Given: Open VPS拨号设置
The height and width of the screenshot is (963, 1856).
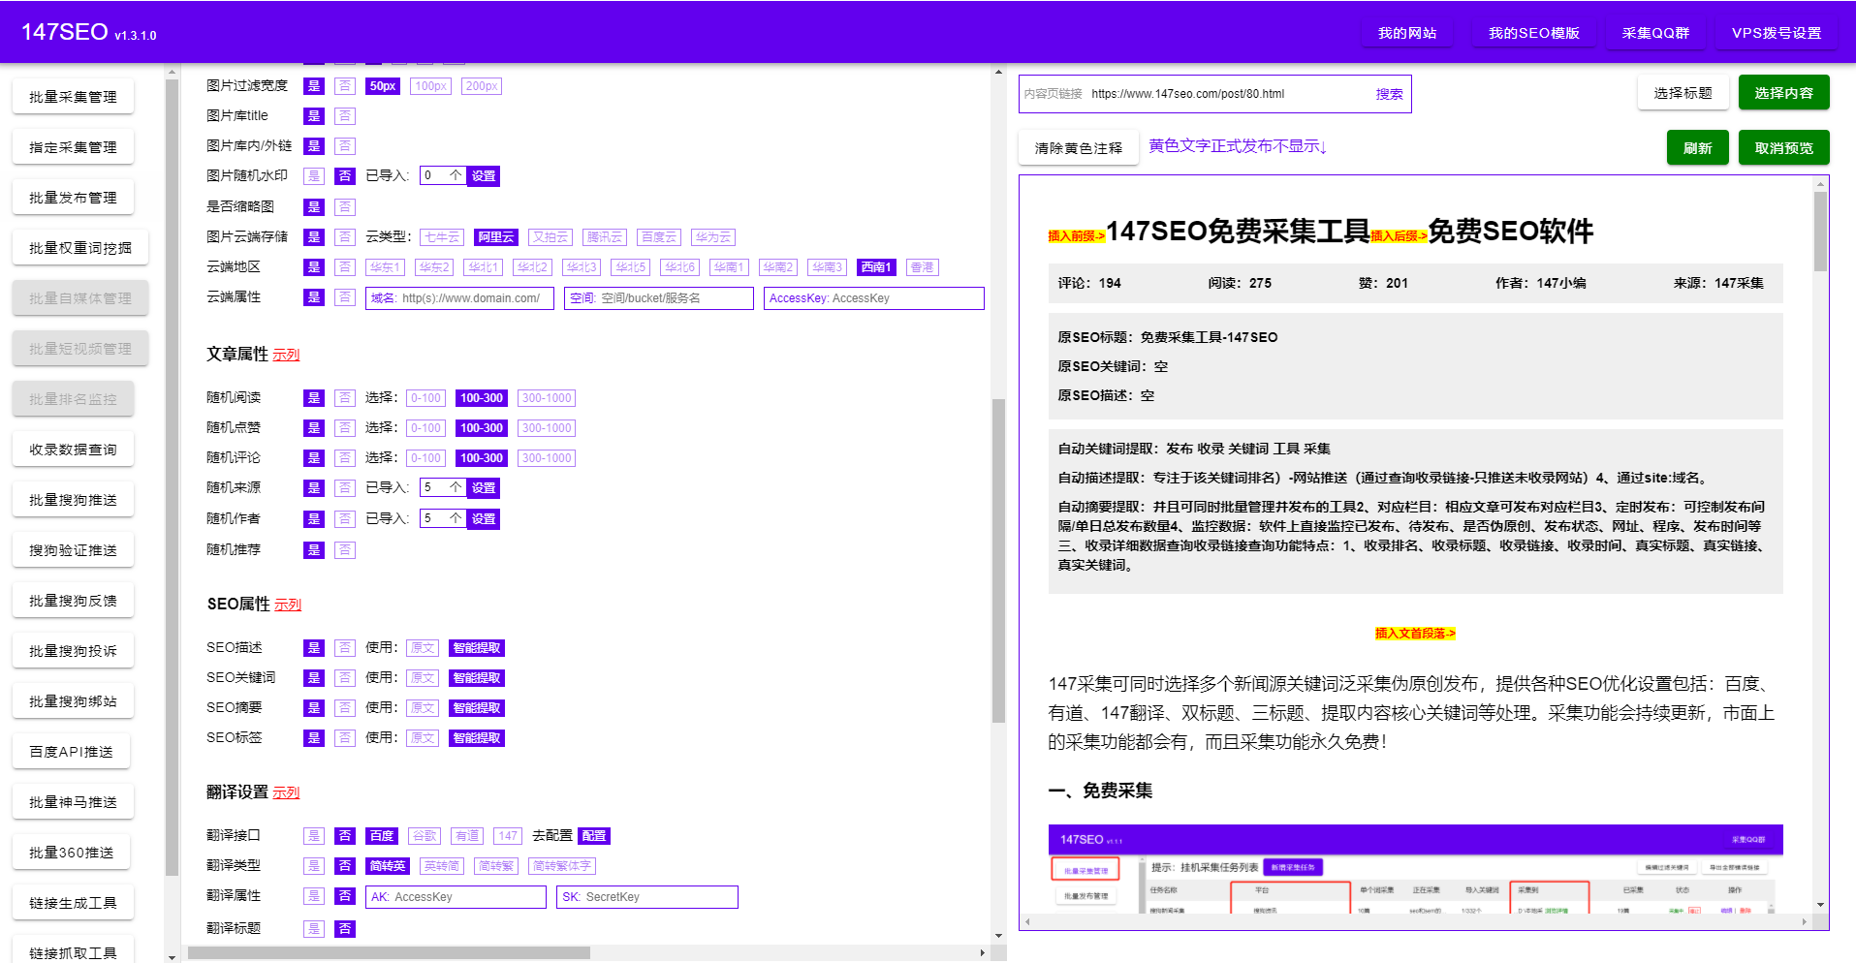Looking at the screenshot, I should click(x=1777, y=33).
